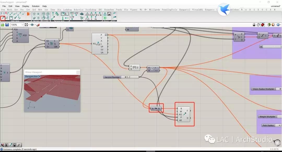Click the Vision Radius Multiplier slider
The image size is (282, 152).
[x=266, y=89]
